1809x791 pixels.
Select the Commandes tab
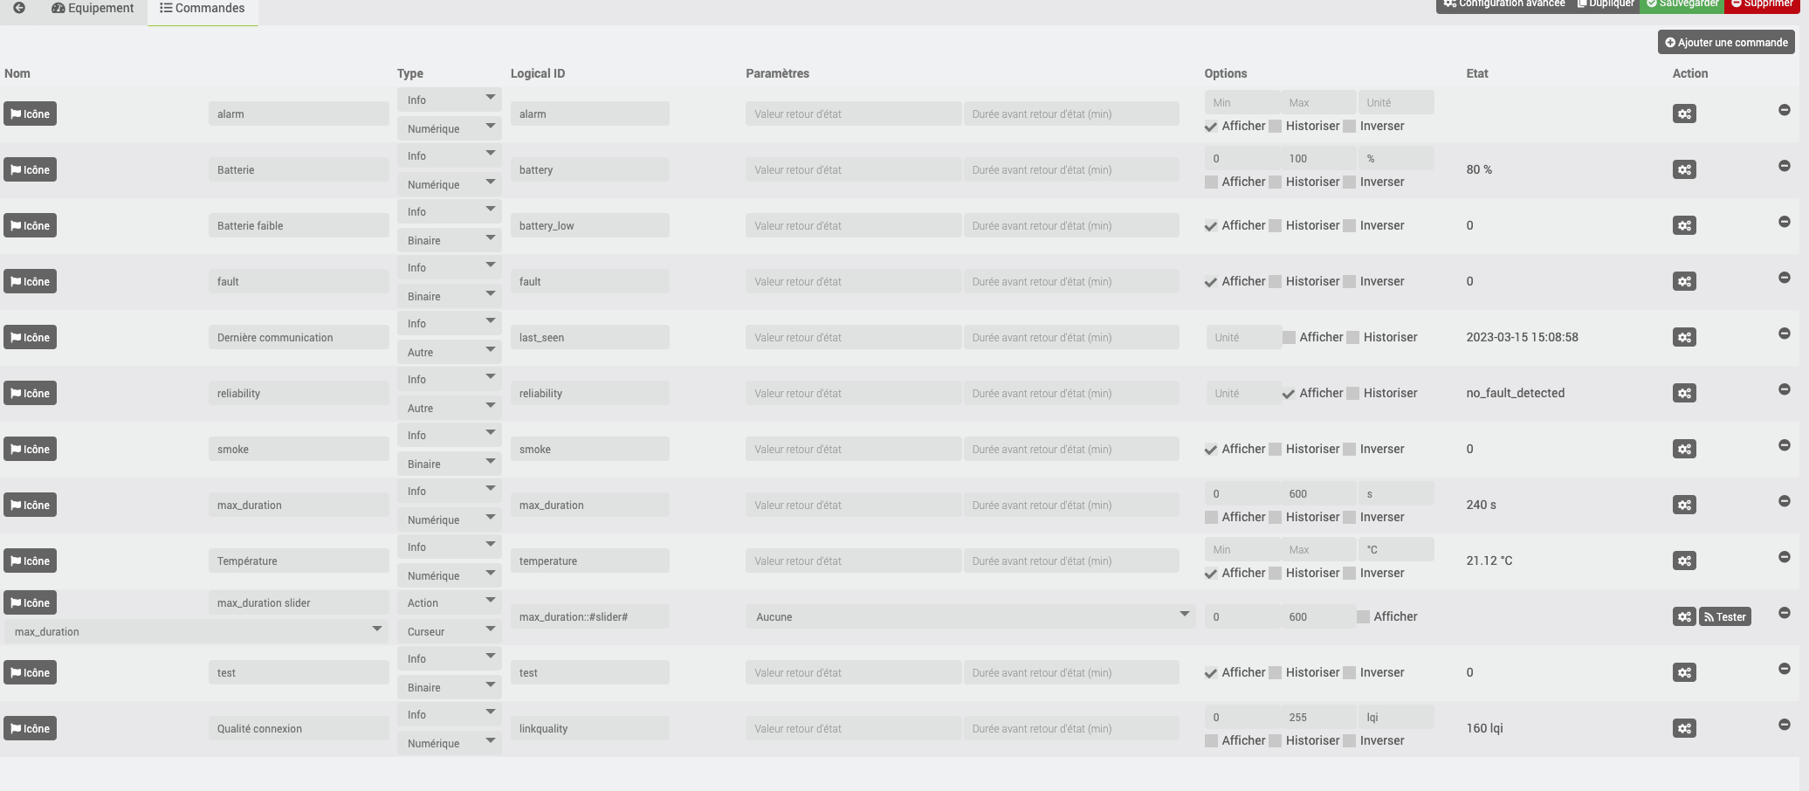(x=203, y=9)
